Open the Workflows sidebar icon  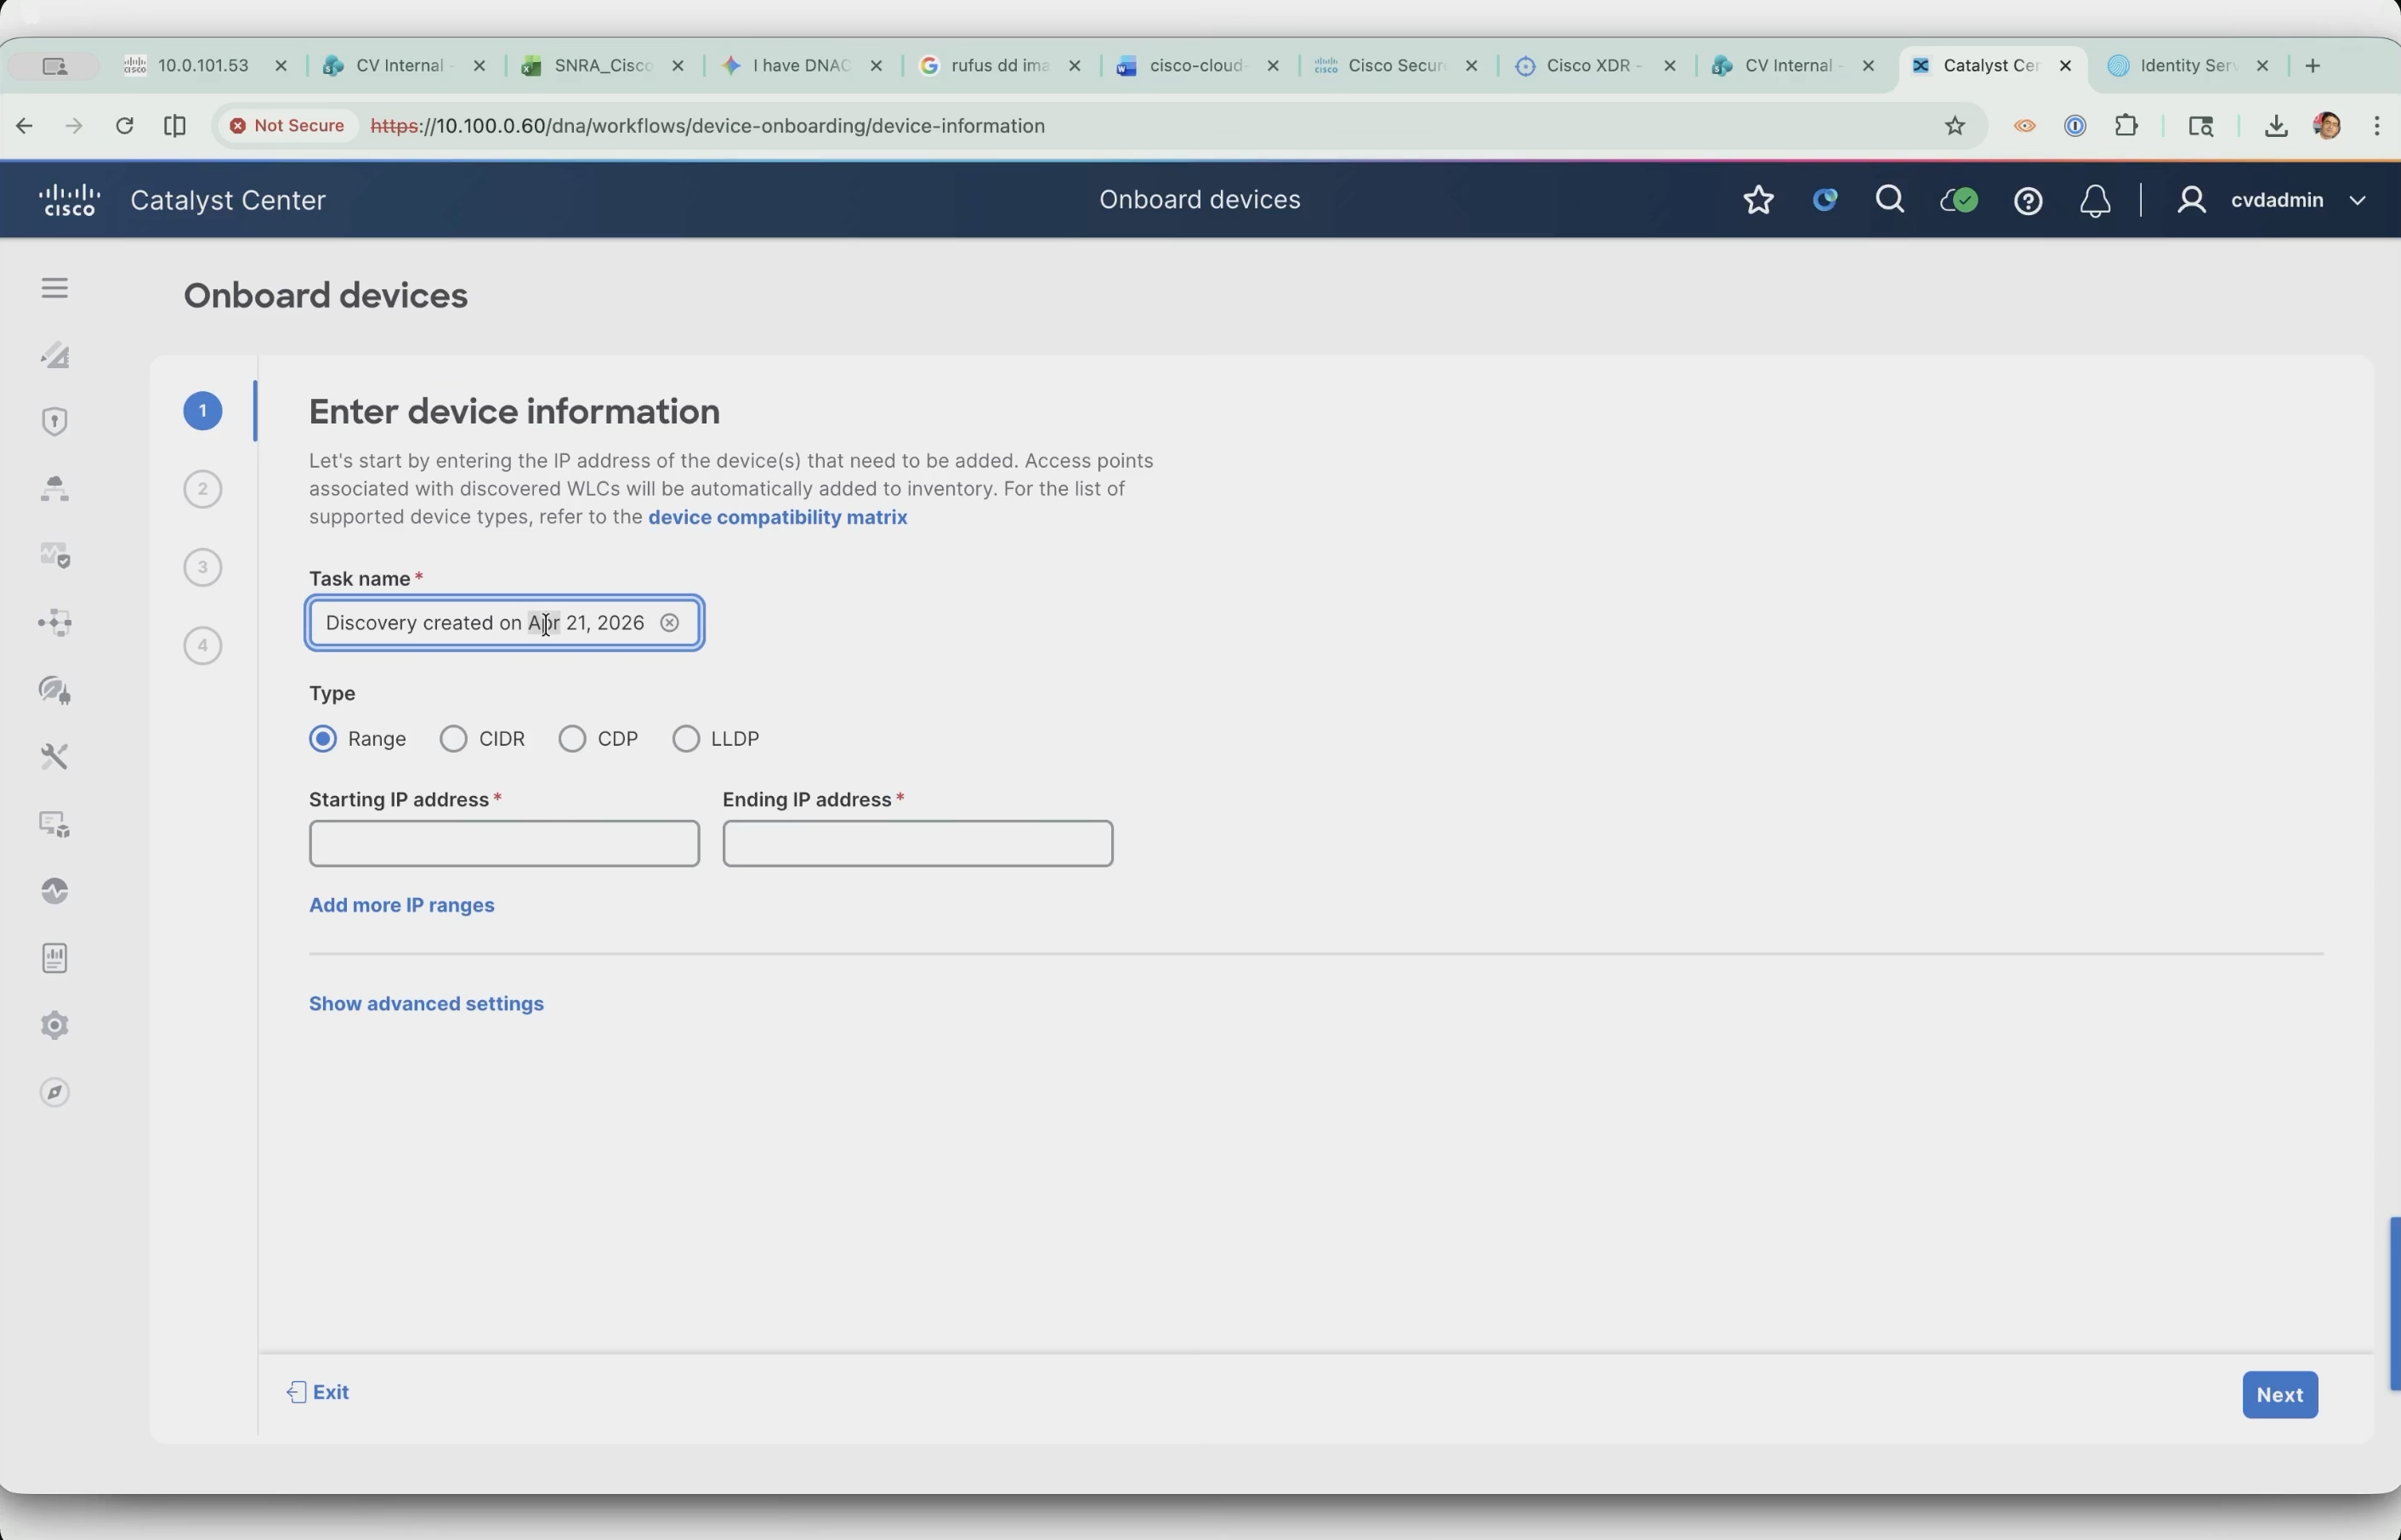(x=55, y=623)
